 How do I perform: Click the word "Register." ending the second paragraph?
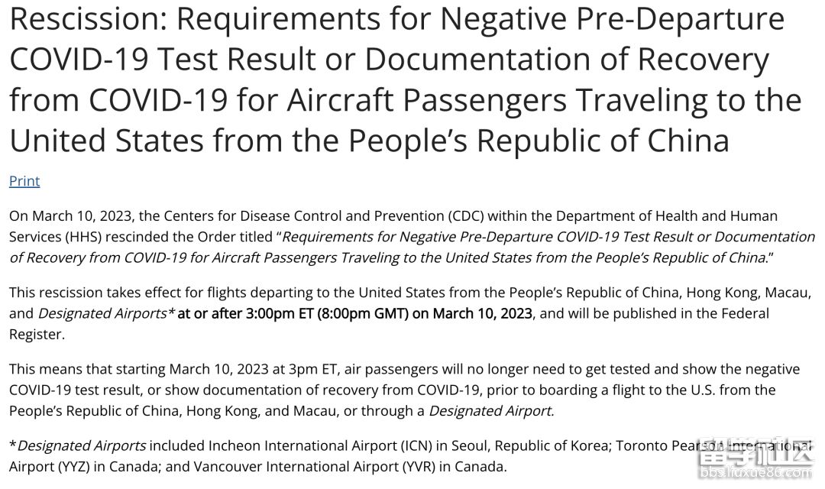pyautogui.click(x=35, y=334)
